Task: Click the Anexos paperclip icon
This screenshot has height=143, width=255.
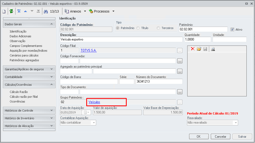Action: (67, 11)
